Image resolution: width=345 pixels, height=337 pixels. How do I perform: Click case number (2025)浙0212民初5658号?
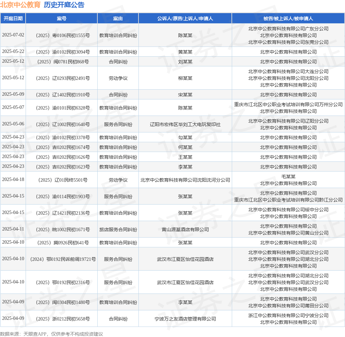(63, 319)
